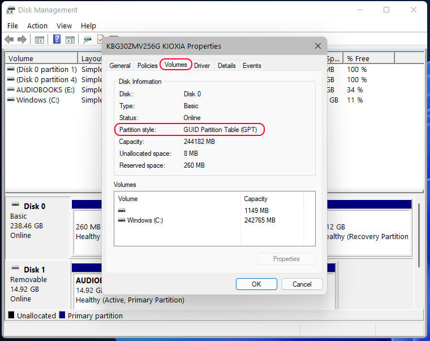Open the View menu
The image size is (430, 341).
[x=64, y=26]
